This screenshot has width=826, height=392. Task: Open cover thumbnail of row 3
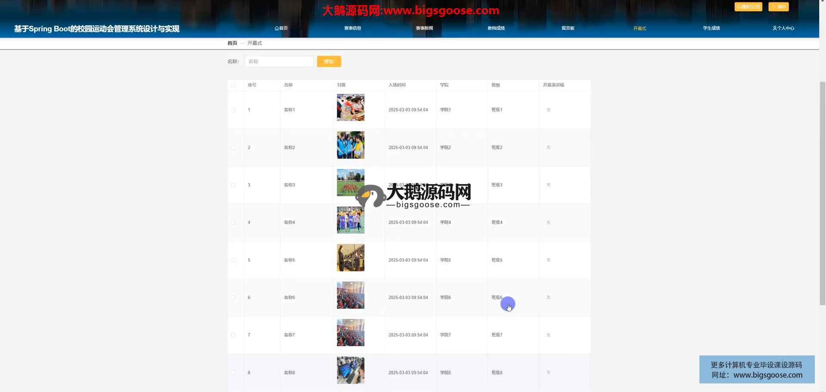(x=350, y=182)
